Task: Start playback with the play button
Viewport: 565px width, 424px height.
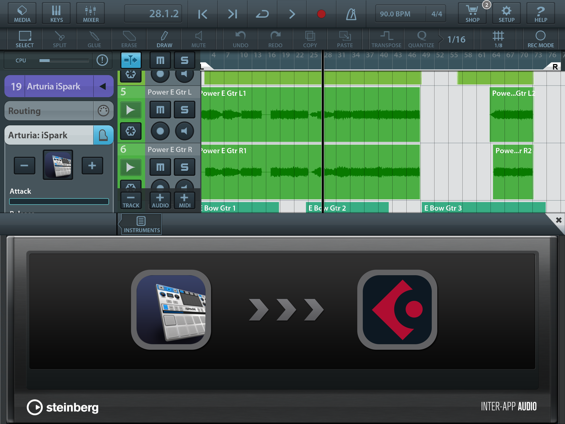Action: click(292, 14)
